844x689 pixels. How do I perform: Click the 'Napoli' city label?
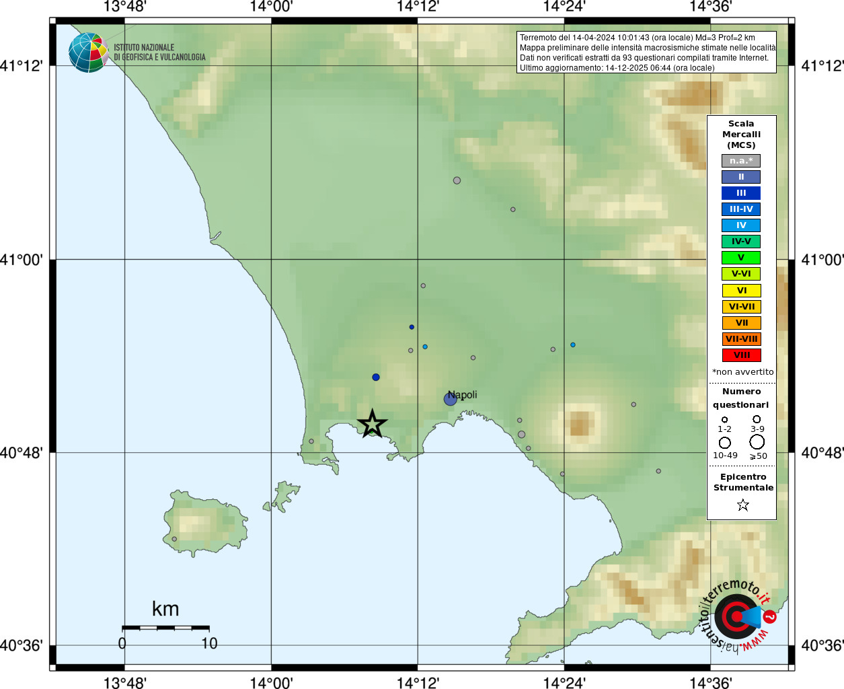(x=463, y=395)
